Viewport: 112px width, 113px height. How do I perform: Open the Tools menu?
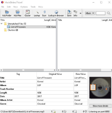point(33,7)
